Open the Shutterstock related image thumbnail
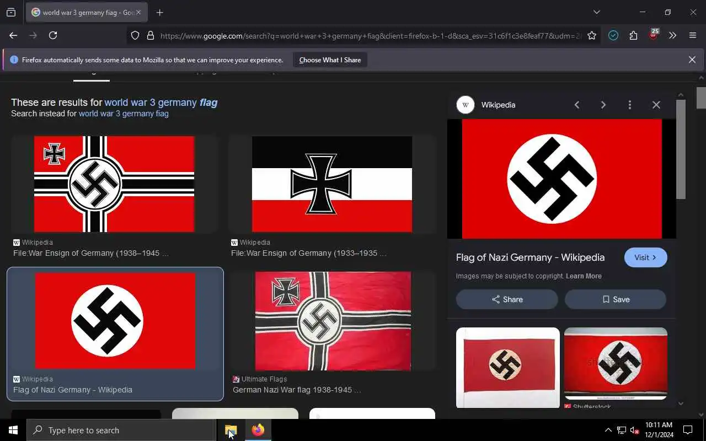Viewport: 706px width, 441px height. click(616, 364)
